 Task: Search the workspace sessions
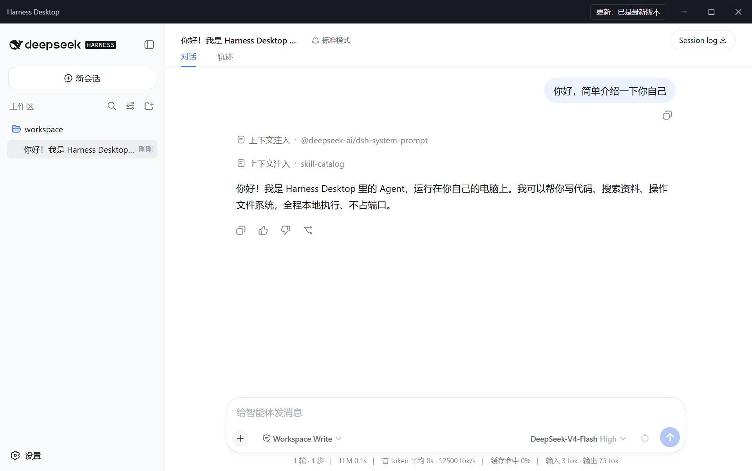(x=112, y=106)
